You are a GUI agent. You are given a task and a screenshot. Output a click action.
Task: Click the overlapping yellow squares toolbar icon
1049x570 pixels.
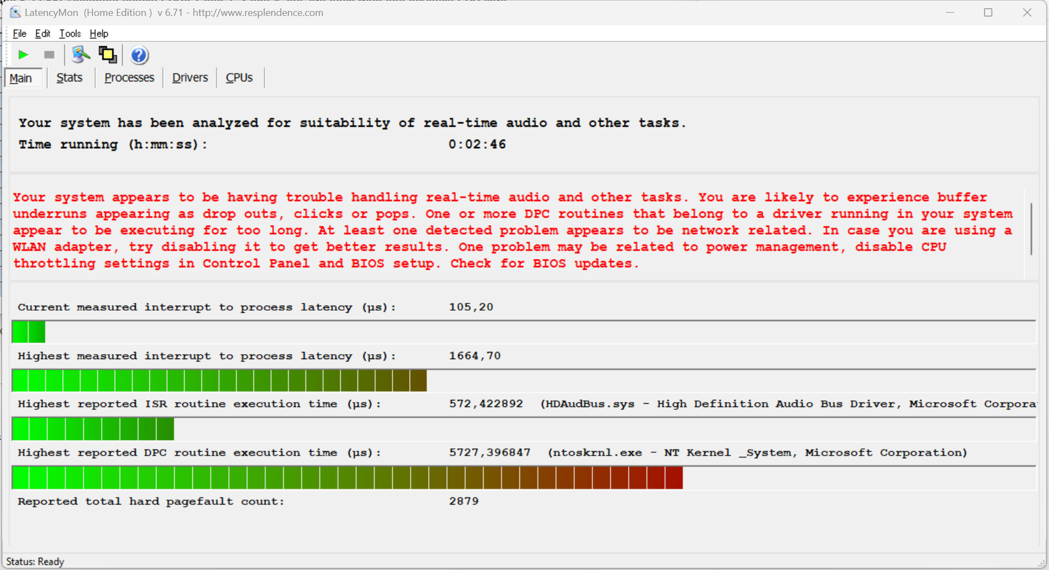pos(107,55)
